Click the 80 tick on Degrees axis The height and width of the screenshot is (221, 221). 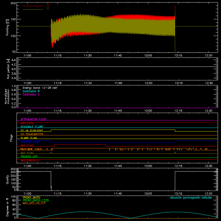point(14,200)
